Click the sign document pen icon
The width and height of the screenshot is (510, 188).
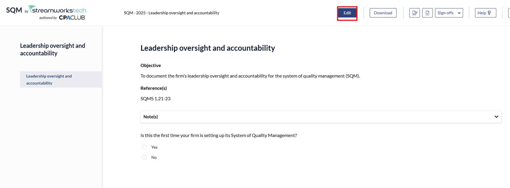[x=414, y=13]
